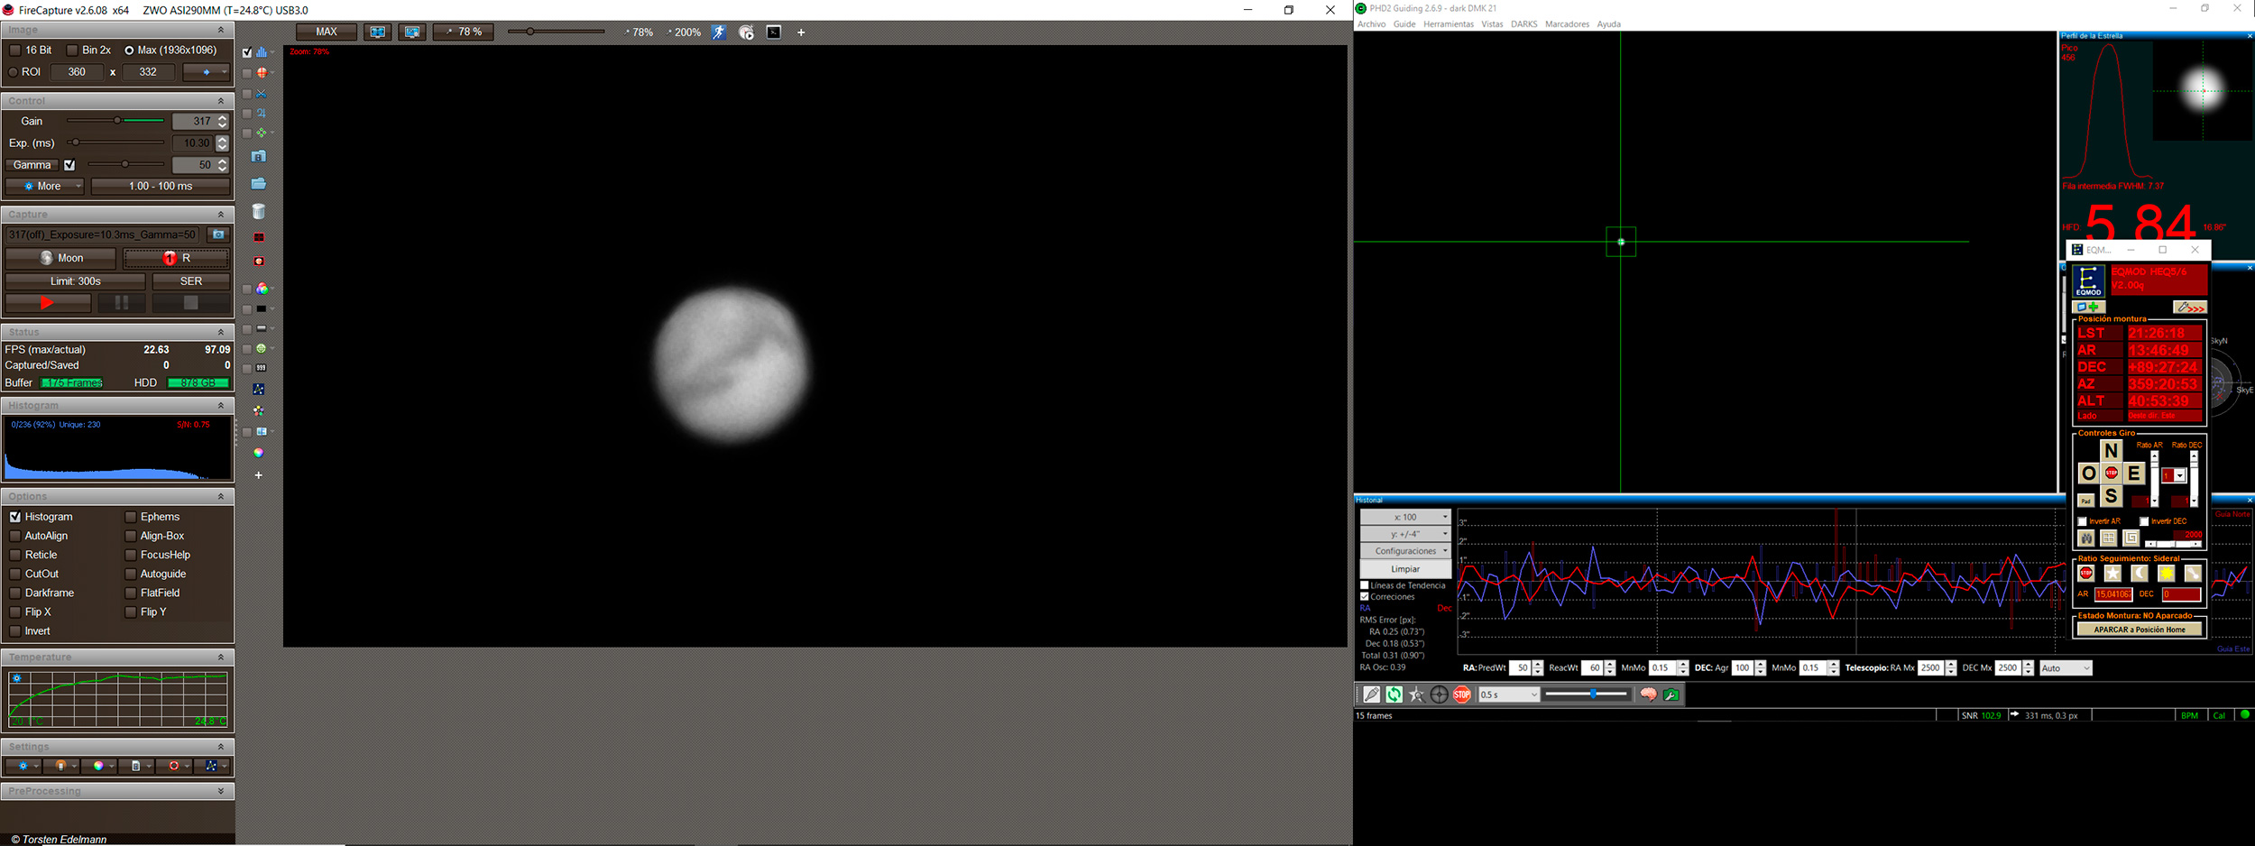Click the snapshot camera icon next to filename
2255x846 pixels.
[218, 234]
